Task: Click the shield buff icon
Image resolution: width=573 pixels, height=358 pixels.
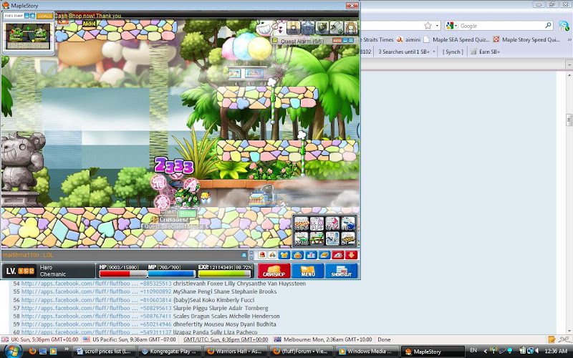Action: click(x=322, y=28)
